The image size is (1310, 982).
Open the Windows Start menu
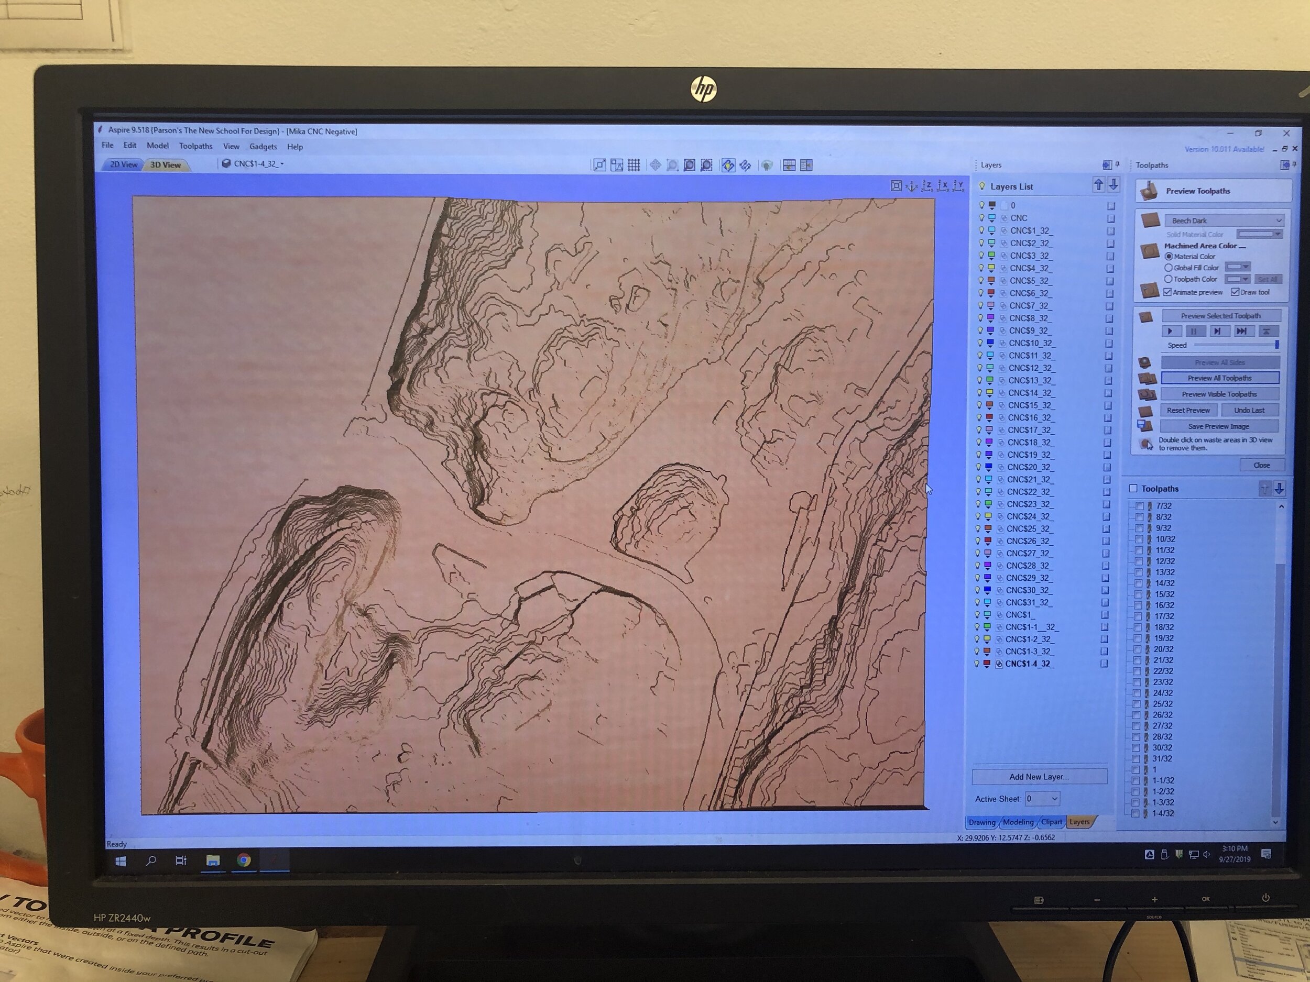[121, 861]
